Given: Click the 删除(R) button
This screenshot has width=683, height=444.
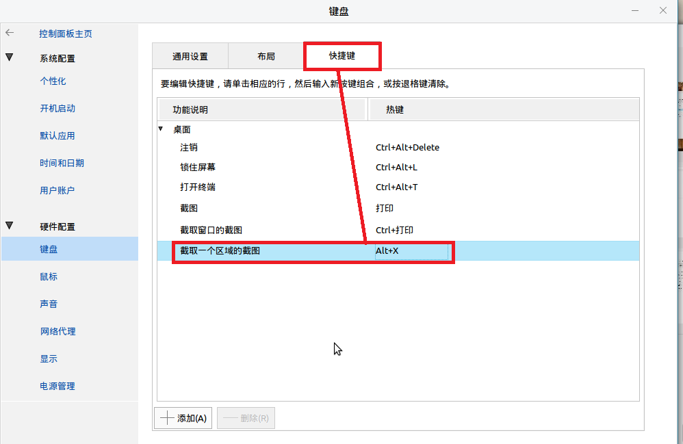Looking at the screenshot, I should coord(246,418).
